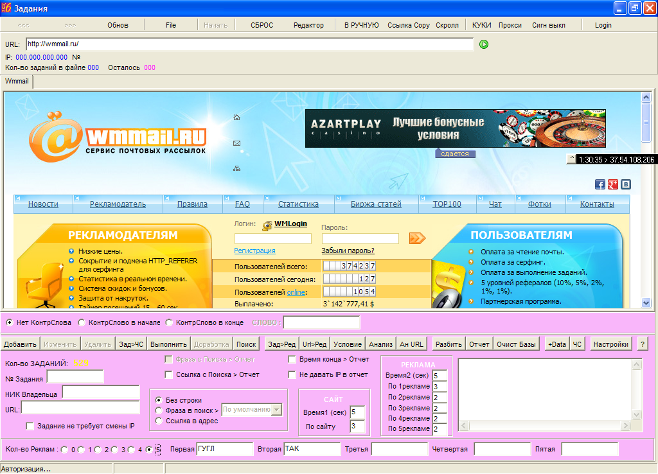Click the Ан URL button
Screen dimensions: 658x474
[x=411, y=344]
